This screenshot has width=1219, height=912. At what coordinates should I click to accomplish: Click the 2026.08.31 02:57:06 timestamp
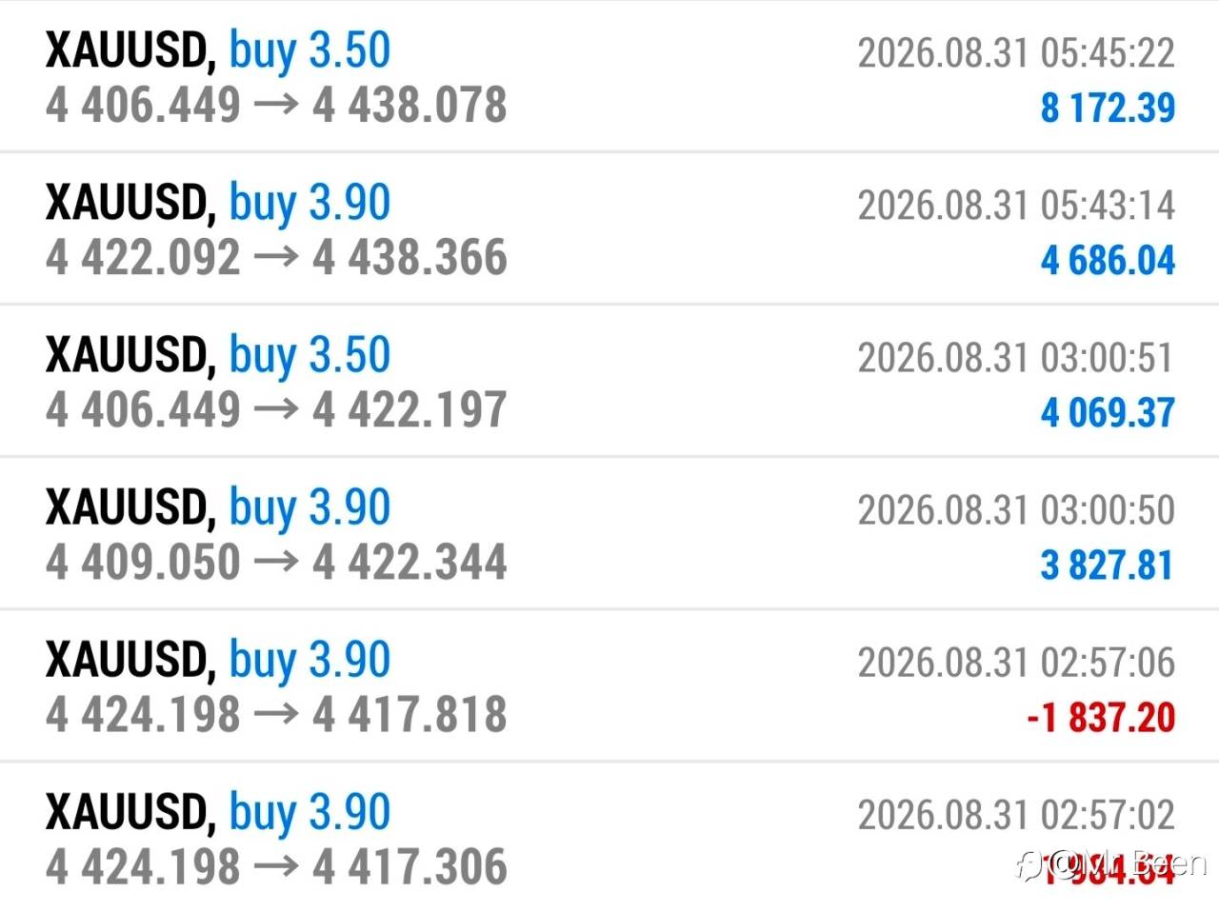click(x=1016, y=663)
